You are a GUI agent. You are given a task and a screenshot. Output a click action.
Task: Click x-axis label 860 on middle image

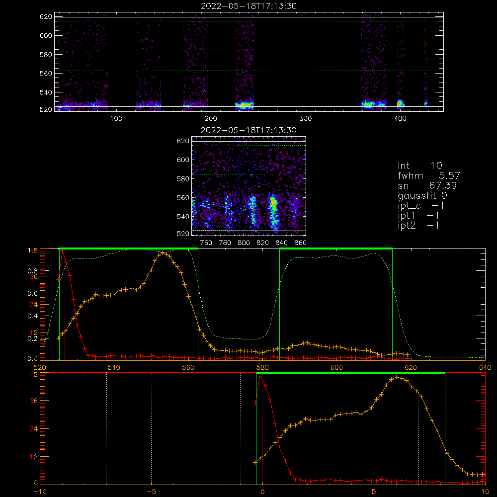point(301,243)
